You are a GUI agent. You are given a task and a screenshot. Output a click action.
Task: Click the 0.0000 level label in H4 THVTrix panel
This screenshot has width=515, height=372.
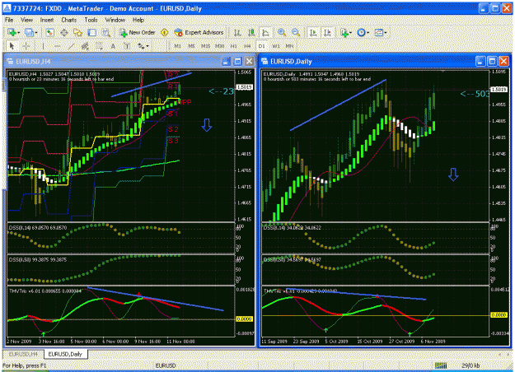(245, 319)
